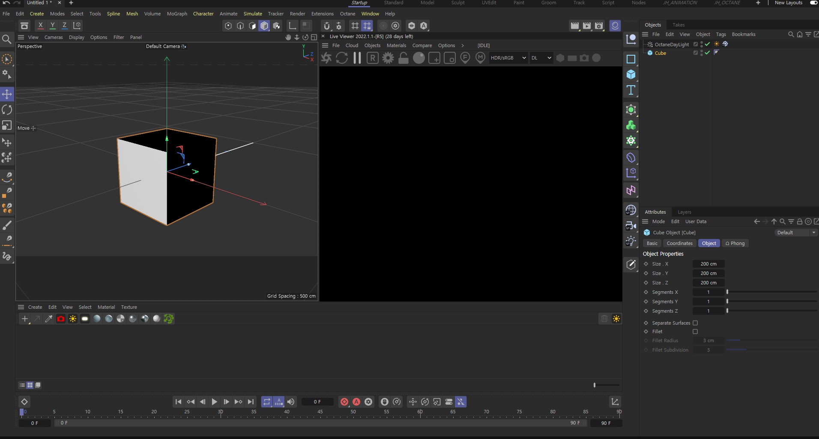
Task: Open the Default preset dropdown in Attributes
Action: pyautogui.click(x=796, y=233)
